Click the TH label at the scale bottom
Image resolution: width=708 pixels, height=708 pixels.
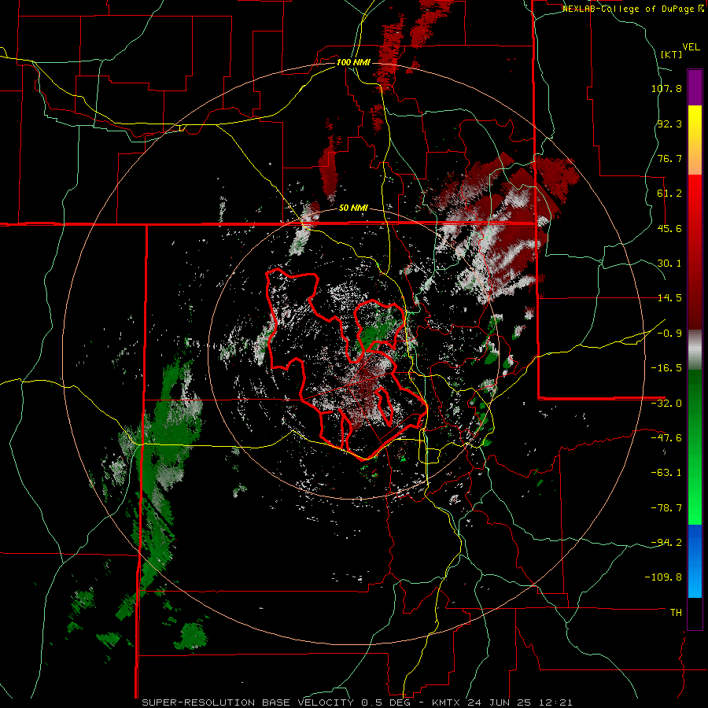[x=676, y=613]
